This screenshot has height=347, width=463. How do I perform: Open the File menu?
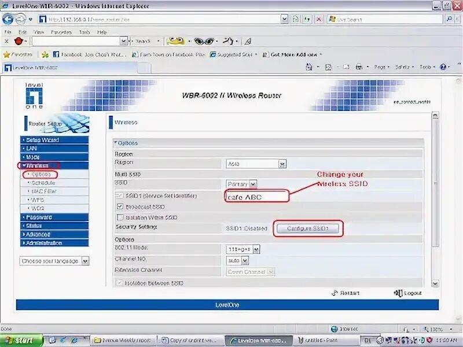tap(8, 32)
